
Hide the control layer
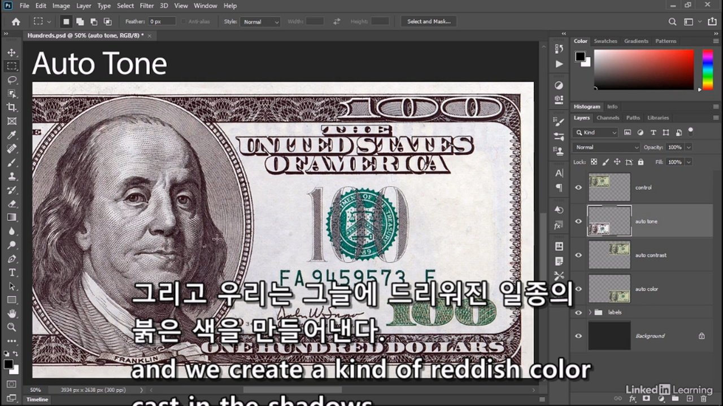pos(578,187)
